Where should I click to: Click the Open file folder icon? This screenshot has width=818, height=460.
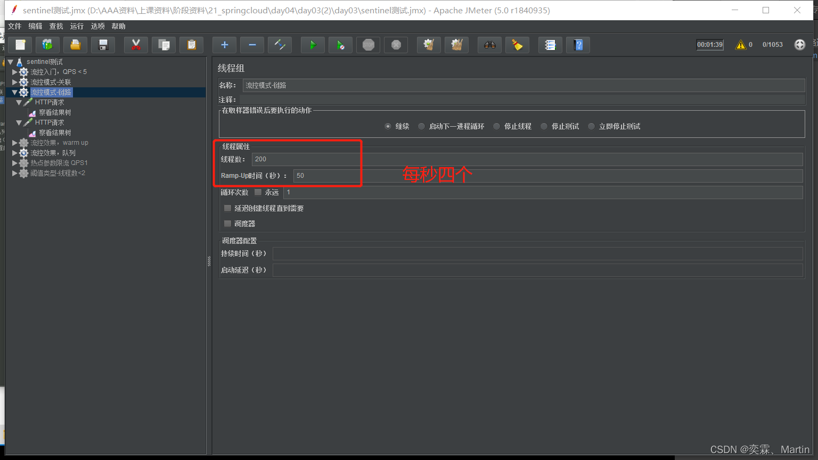(x=76, y=45)
